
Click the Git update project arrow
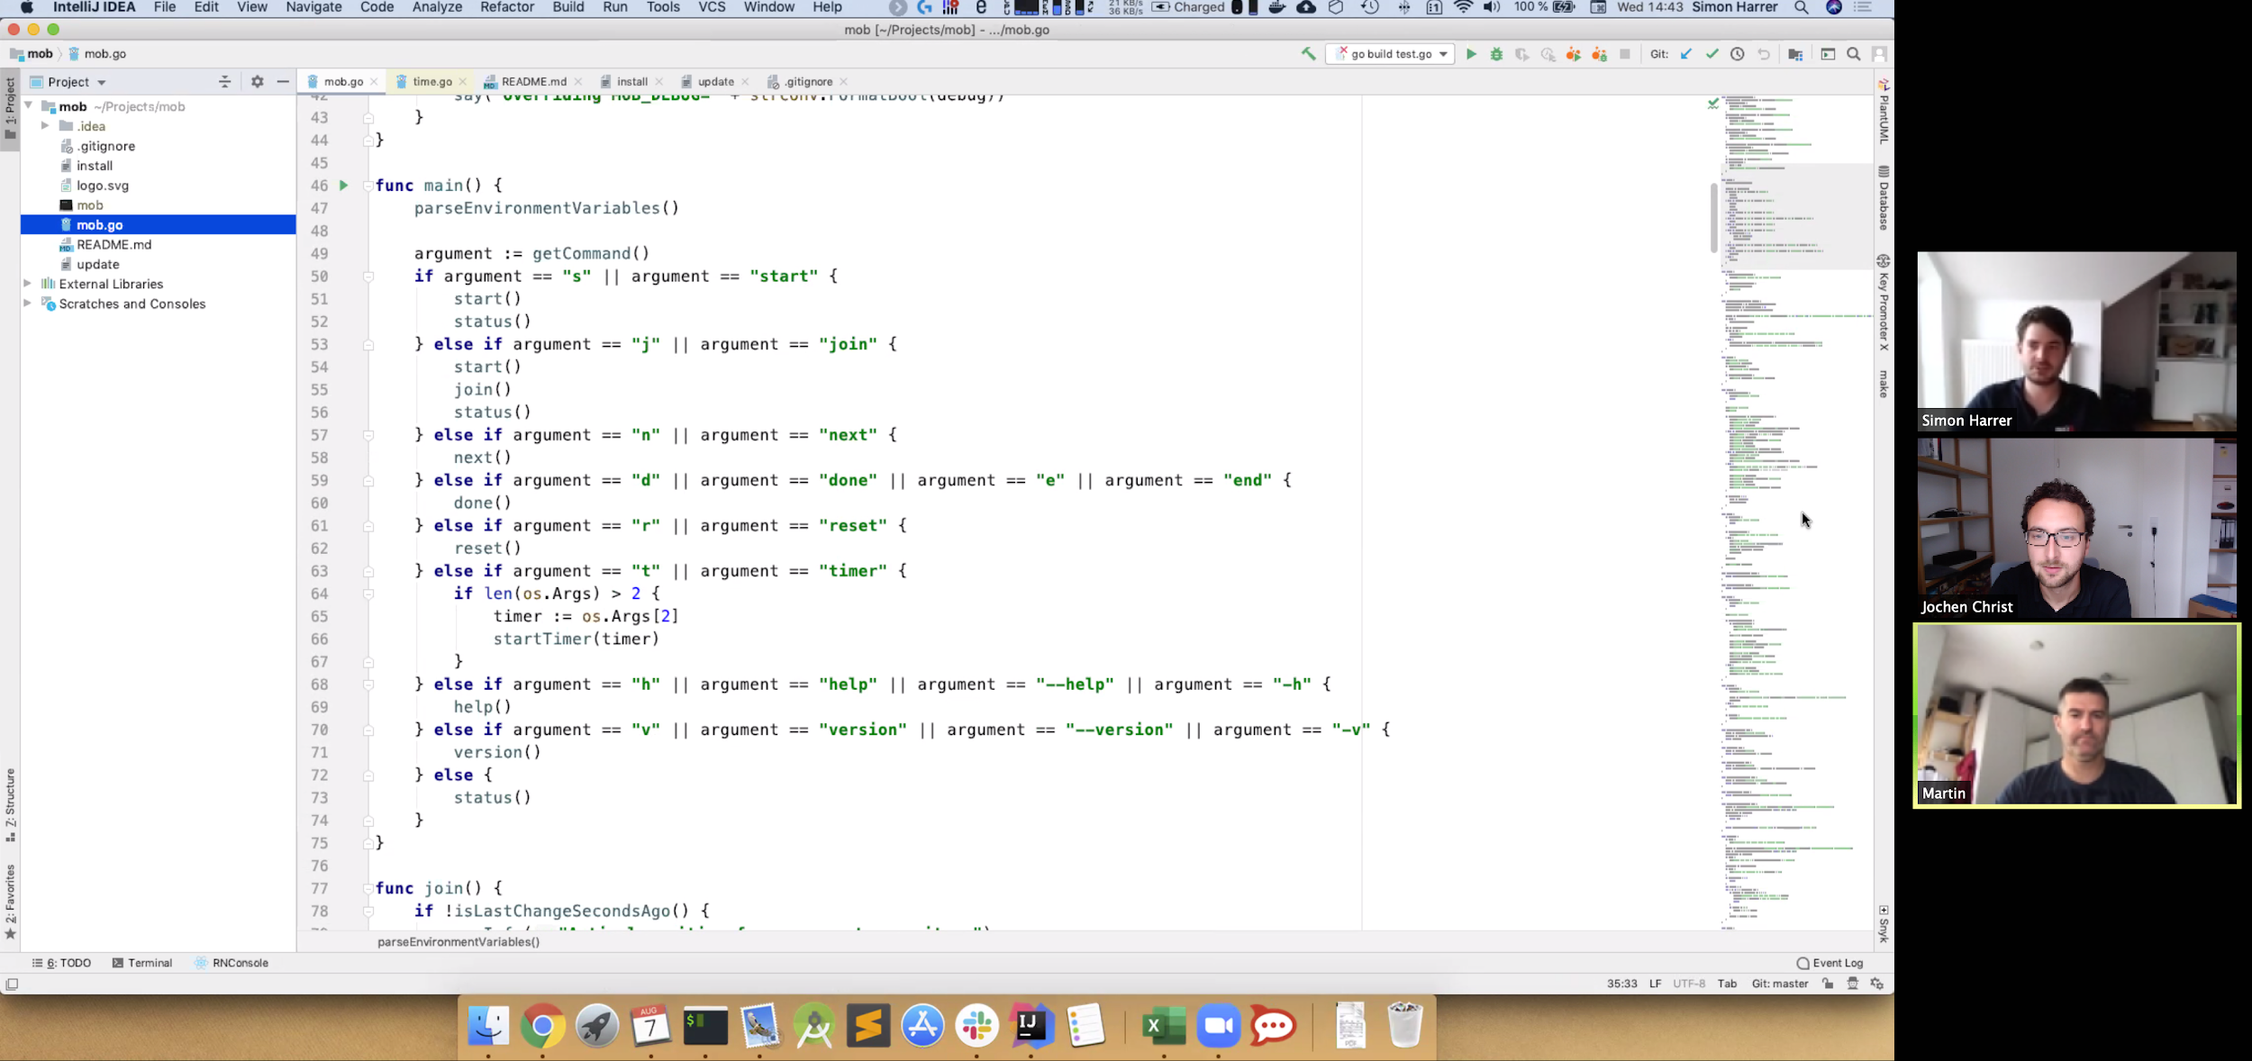(x=1686, y=54)
